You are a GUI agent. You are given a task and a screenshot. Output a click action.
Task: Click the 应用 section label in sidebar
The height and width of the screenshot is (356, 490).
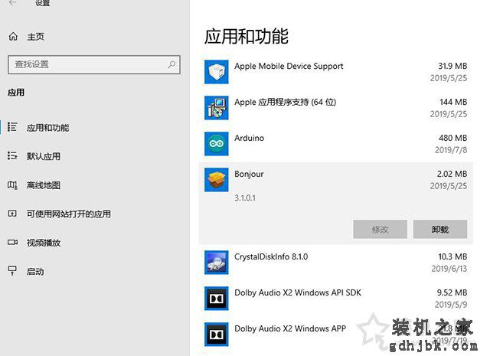16,93
